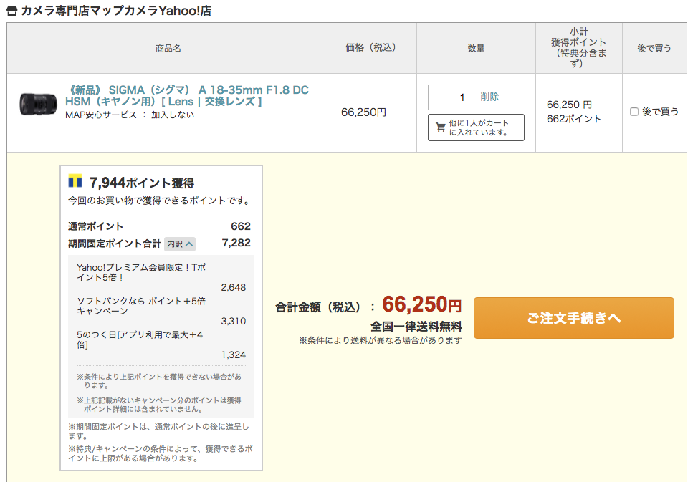This screenshot has height=482, width=698.
Task: Click the quantity input field
Action: (449, 97)
